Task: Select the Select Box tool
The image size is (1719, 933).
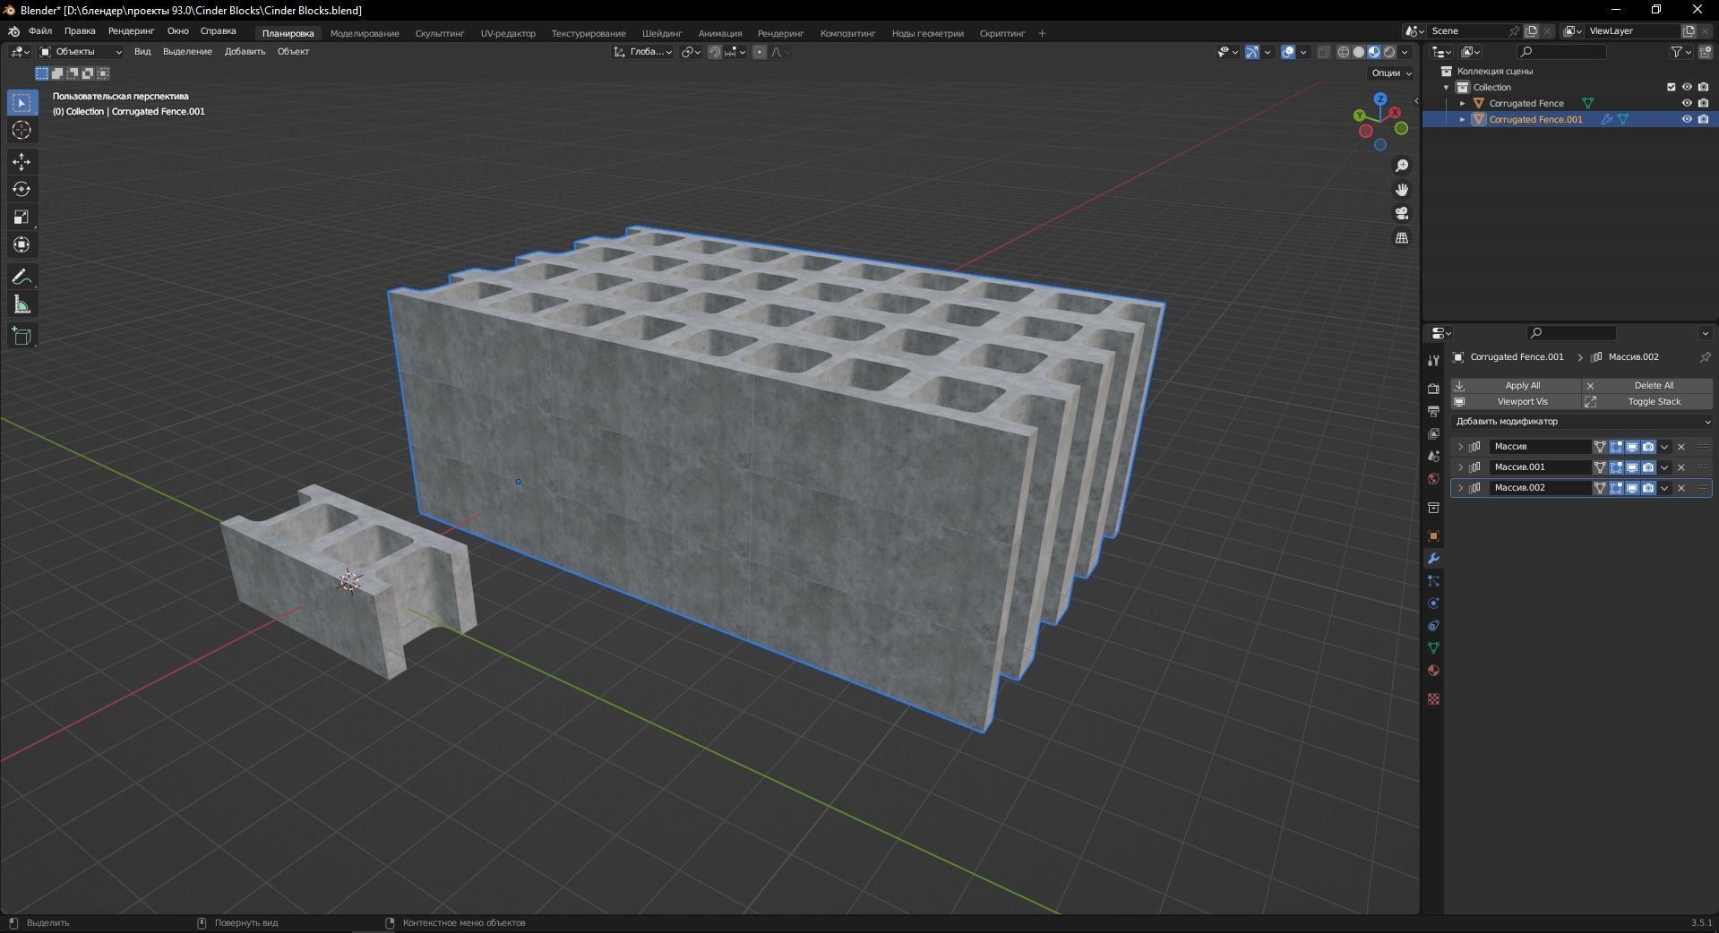Action: pos(21,103)
